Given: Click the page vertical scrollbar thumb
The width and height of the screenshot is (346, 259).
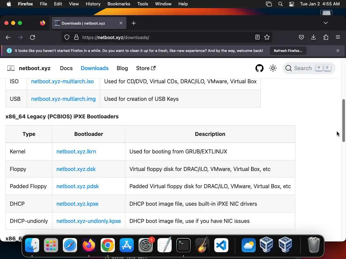Looking at the screenshot, I should (343, 120).
